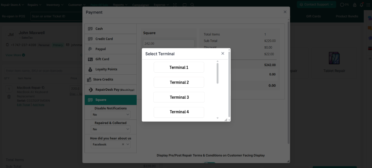This screenshot has height=168, width=372.
Task: Click the Payment dialog vertical scrollbar
Action: tap(288, 82)
